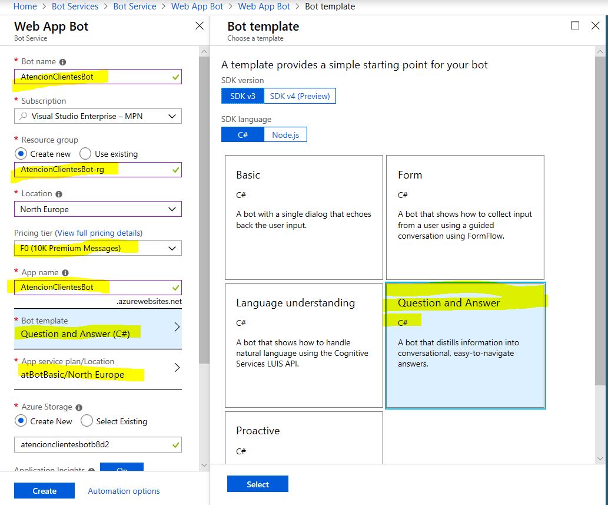Click the Azure Storage name field
This screenshot has width=608, height=505.
(98, 444)
